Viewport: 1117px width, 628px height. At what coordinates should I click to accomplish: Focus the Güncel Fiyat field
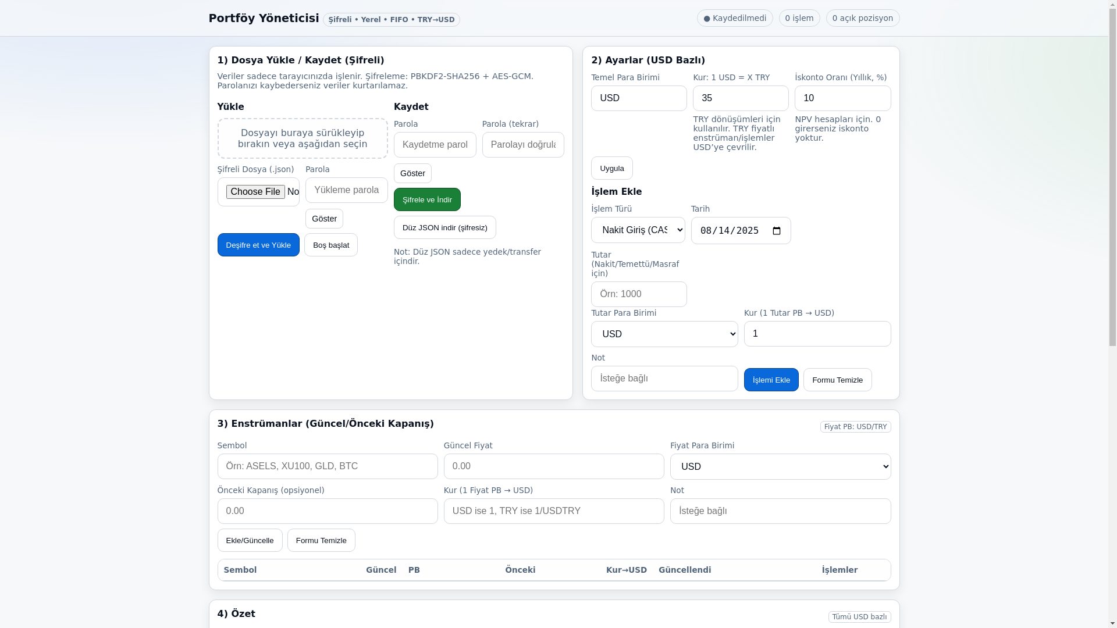coord(554,466)
